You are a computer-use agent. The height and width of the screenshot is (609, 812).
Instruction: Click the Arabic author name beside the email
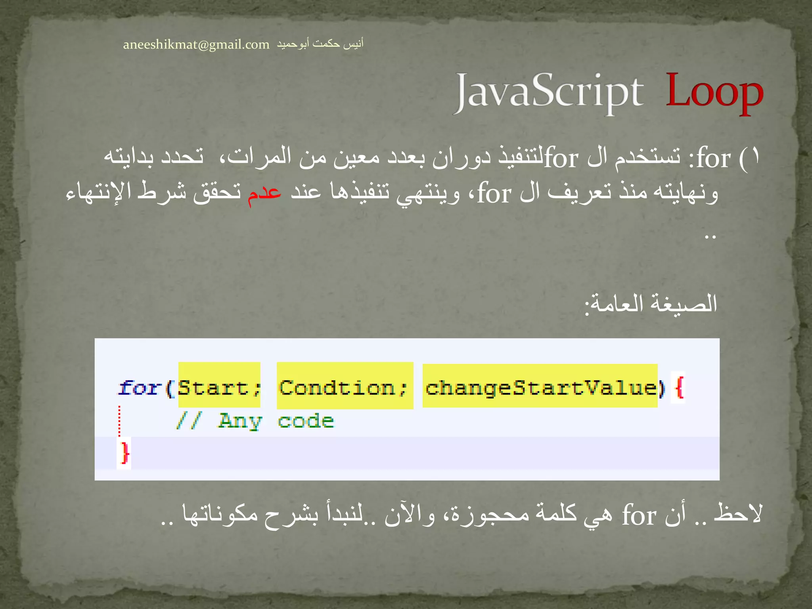click(320, 44)
